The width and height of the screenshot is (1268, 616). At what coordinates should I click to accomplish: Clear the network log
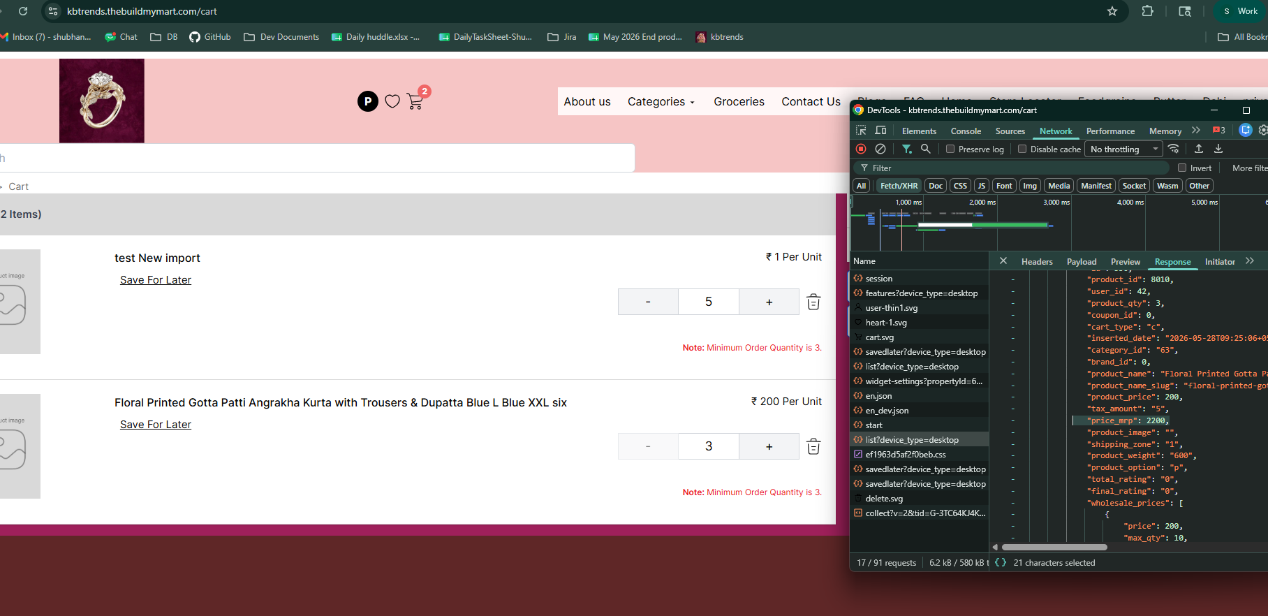point(880,149)
